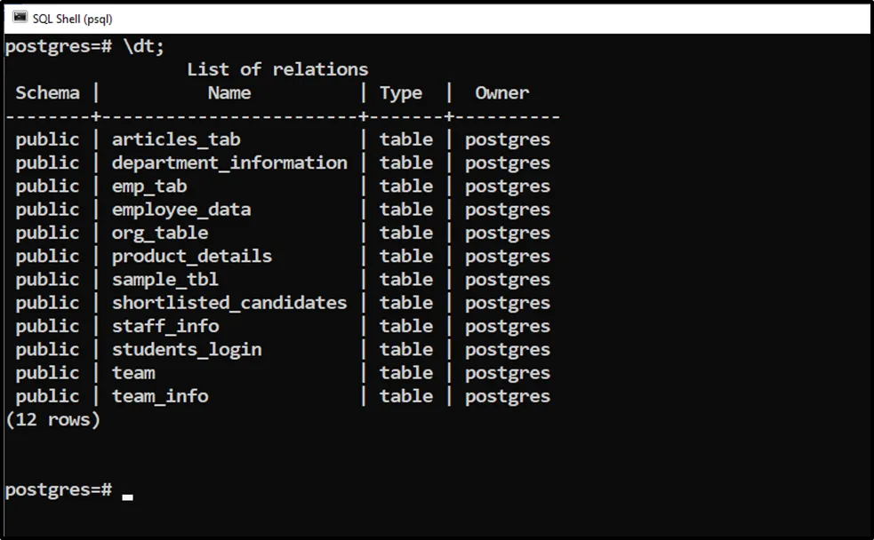
Task: Click the "List of relations" heading
Action: [277, 69]
